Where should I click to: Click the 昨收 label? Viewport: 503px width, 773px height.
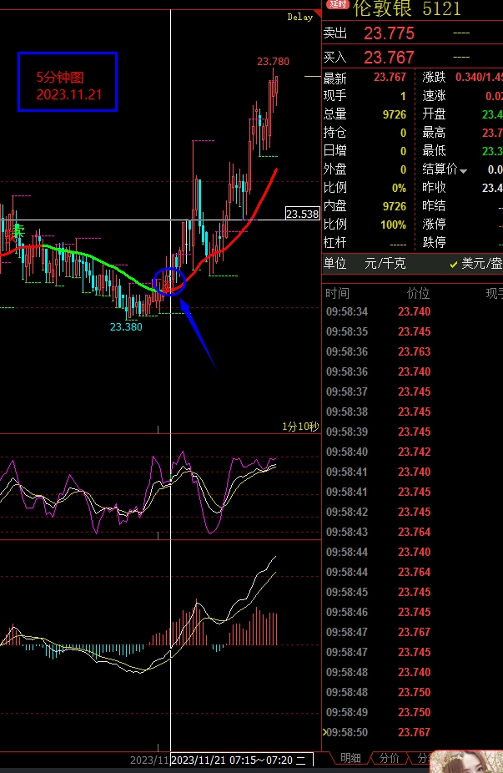[x=434, y=188]
